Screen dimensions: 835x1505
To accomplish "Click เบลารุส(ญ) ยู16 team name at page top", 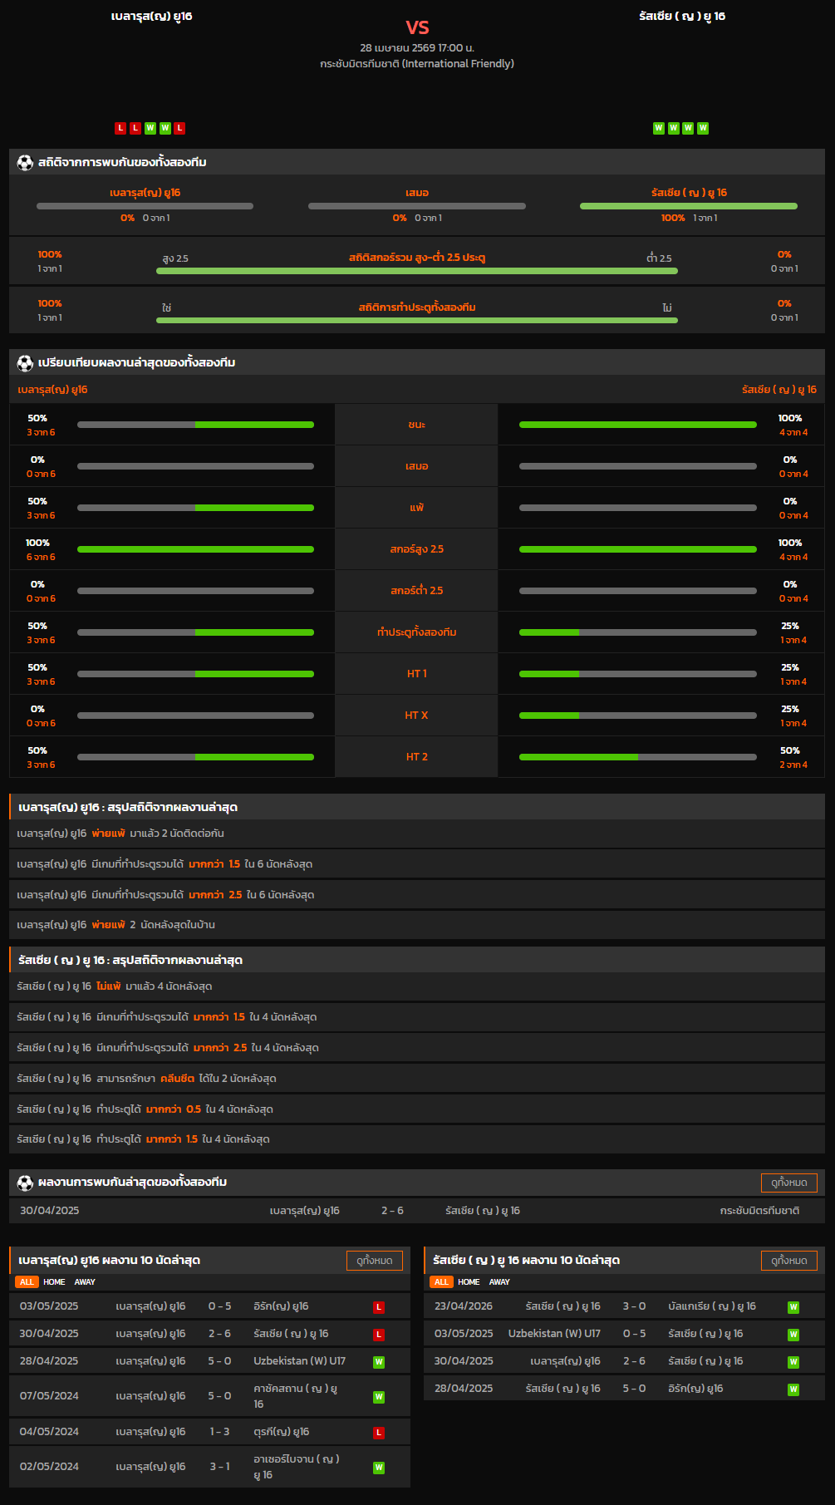I will [x=151, y=17].
